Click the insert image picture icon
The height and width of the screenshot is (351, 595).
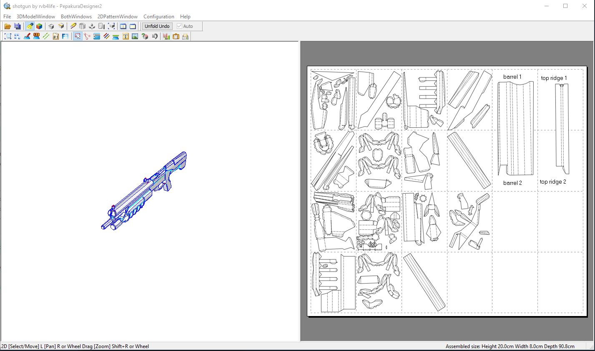pos(135,37)
